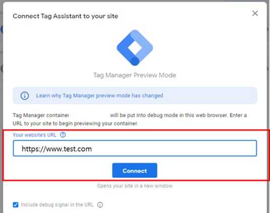Click the 'Opens your site in a new window' text
This screenshot has height=213, width=270.
click(135, 186)
